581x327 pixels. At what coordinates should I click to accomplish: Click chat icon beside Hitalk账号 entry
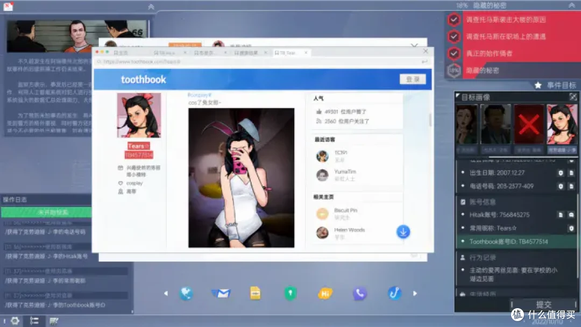tap(571, 215)
